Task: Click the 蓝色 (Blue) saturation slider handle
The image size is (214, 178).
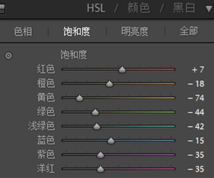Action: [x=111, y=141]
